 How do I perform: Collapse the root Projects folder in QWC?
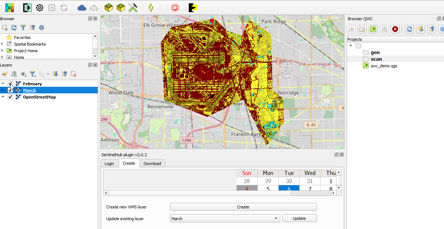click(351, 46)
